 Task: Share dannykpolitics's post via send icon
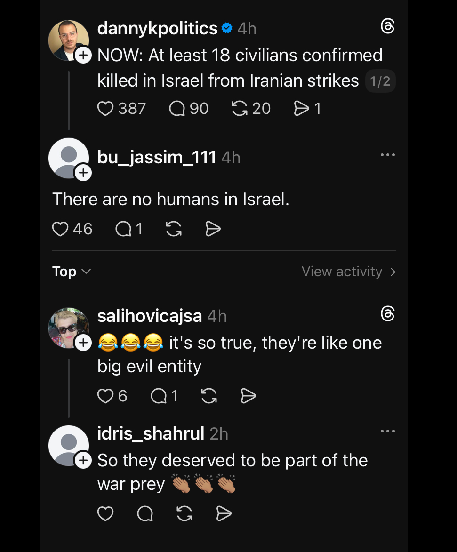pos(301,109)
